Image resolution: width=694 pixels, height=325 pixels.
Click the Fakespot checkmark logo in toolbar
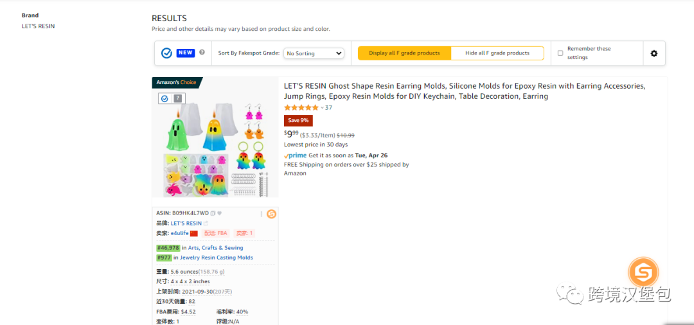(166, 53)
